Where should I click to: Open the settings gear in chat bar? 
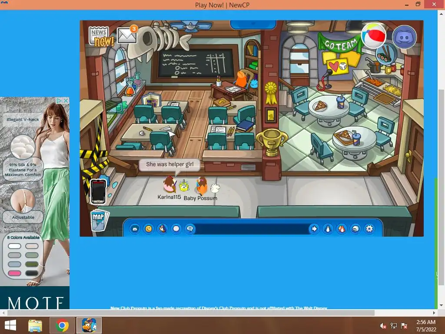click(x=369, y=229)
